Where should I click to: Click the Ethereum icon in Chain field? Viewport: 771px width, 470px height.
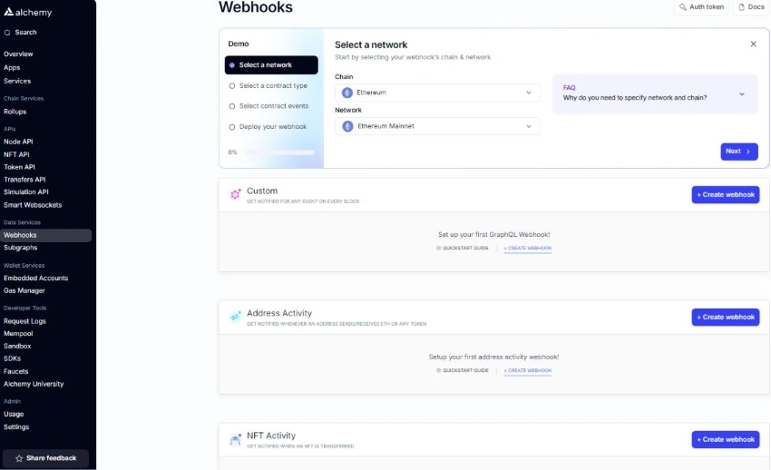347,93
